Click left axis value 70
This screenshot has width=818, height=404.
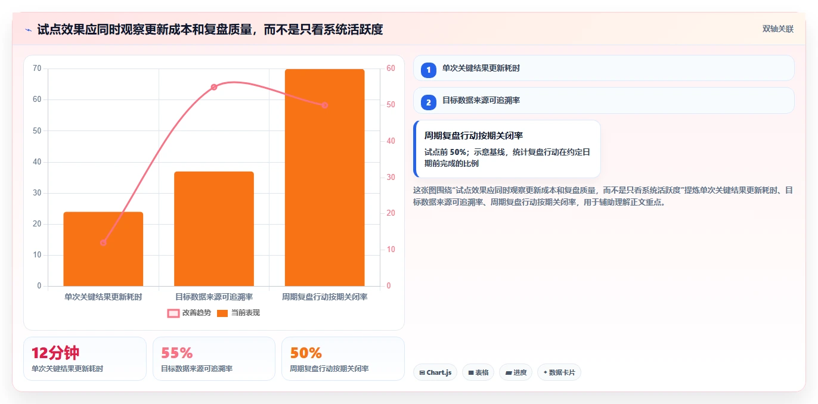[37, 69]
